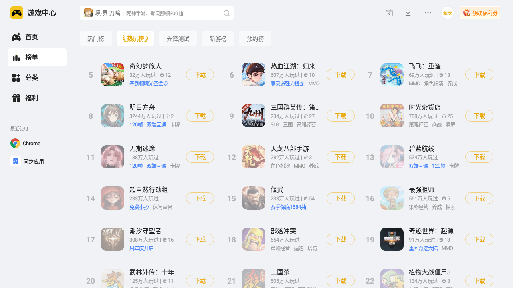
Task: Open the 同步应用 sync app icon
Action: click(16, 161)
